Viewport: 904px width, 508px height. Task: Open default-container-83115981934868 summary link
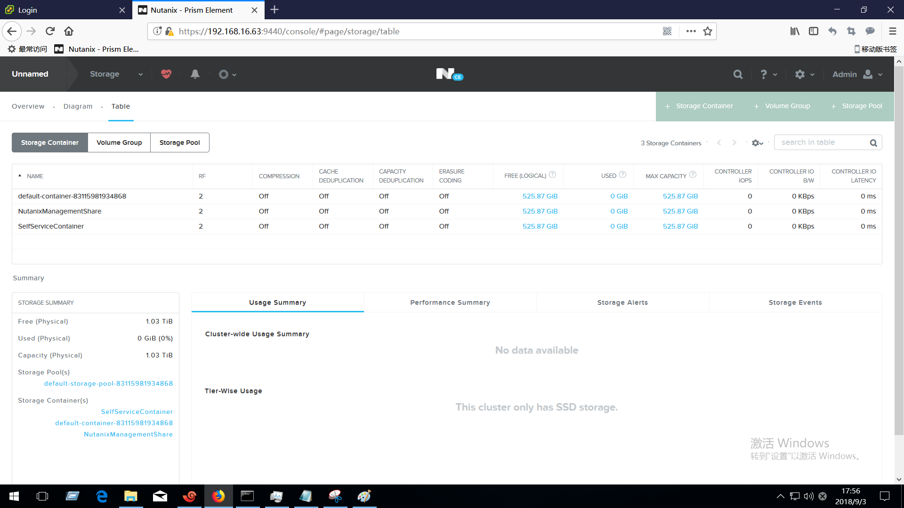114,423
